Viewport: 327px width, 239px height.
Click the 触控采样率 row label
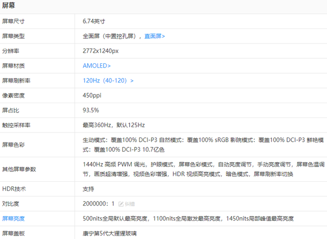[16, 125]
